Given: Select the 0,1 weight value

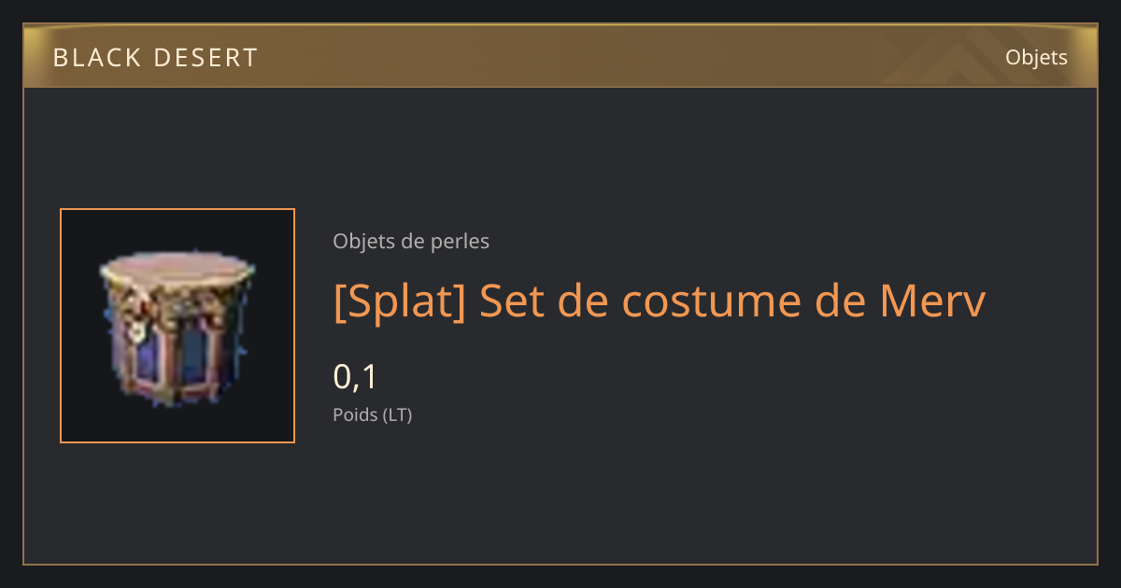Looking at the screenshot, I should [355, 377].
